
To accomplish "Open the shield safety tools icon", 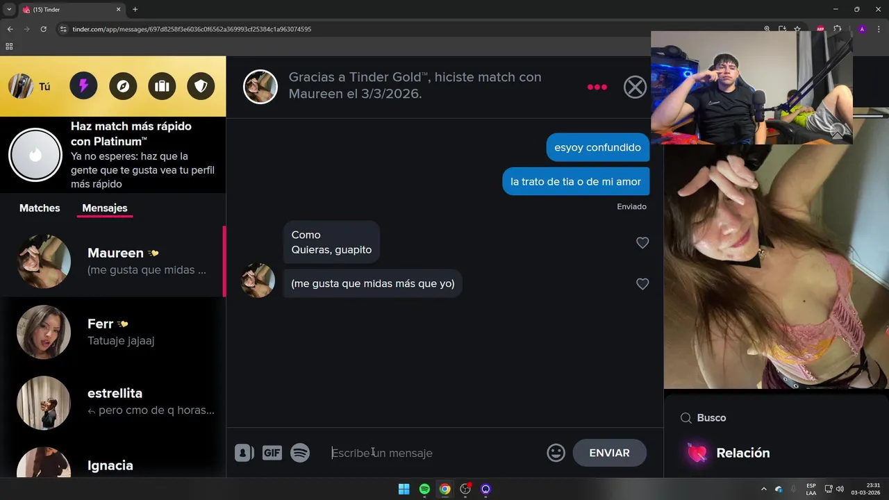I will pyautogui.click(x=201, y=86).
